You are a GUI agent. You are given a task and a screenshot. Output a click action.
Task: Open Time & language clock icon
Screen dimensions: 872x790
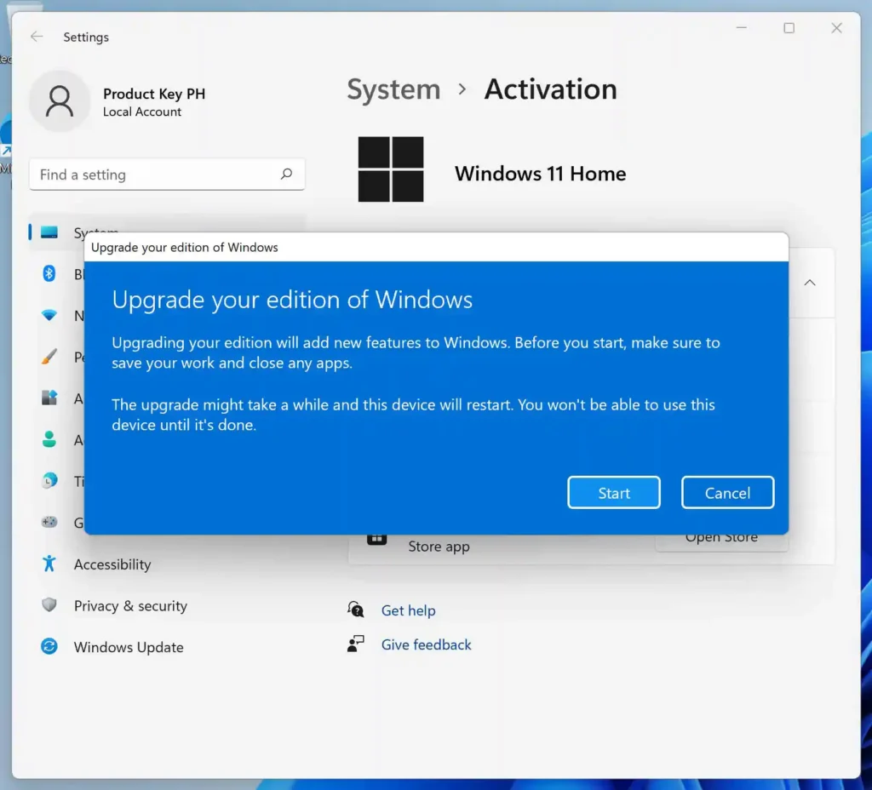[x=49, y=480]
